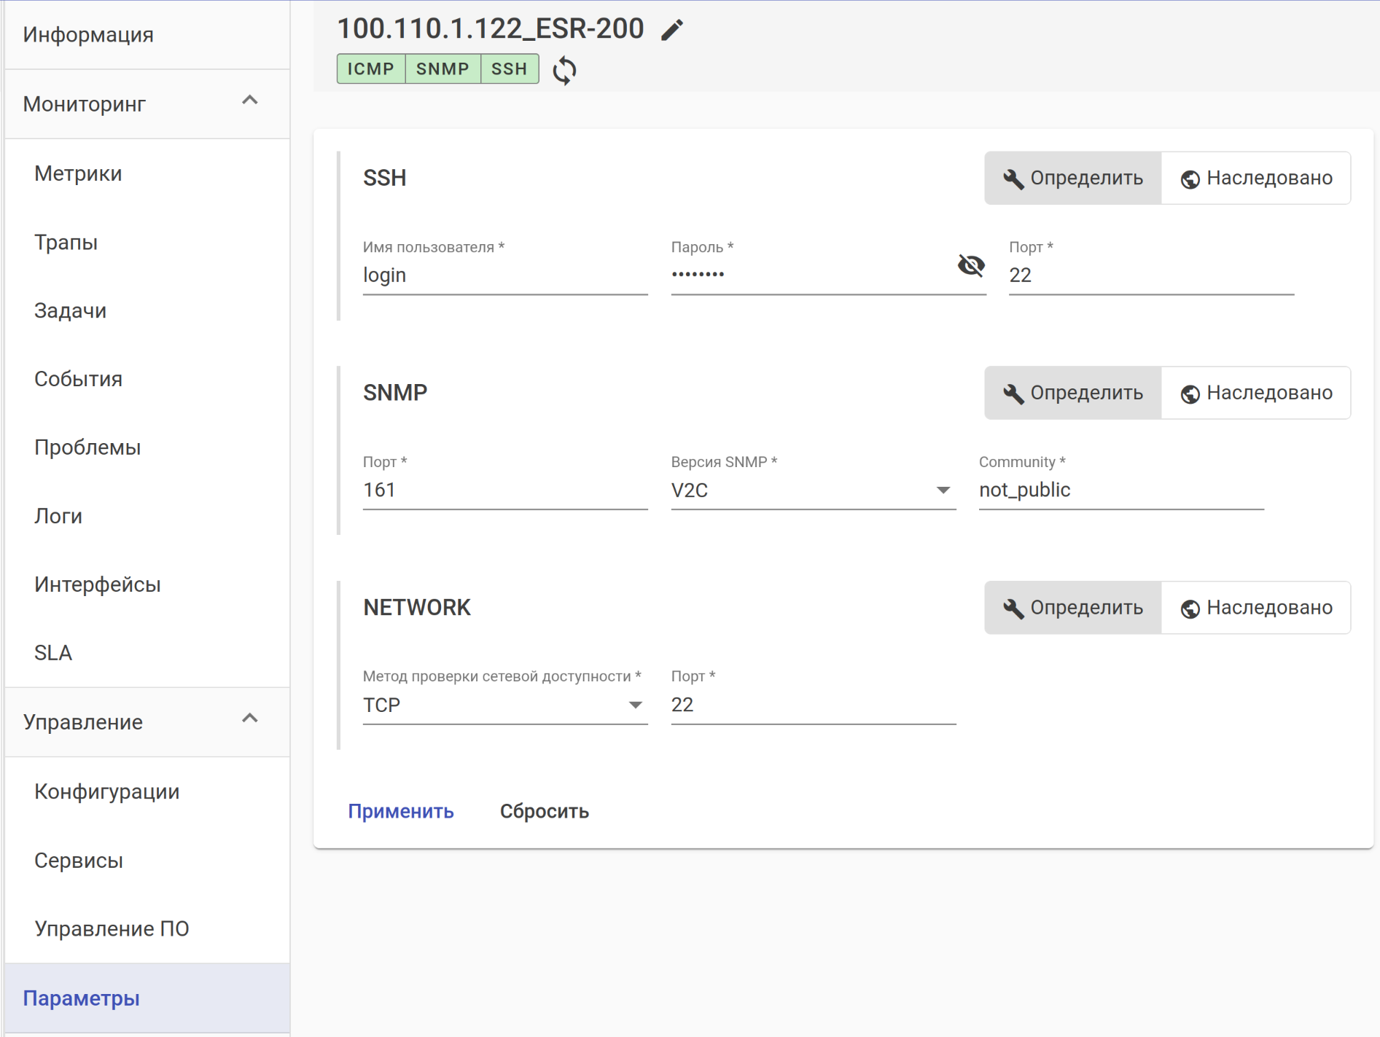Screen dimensions: 1380x1037
Task: Switch SNMP section to 'Наследовано'
Action: click(x=1256, y=394)
